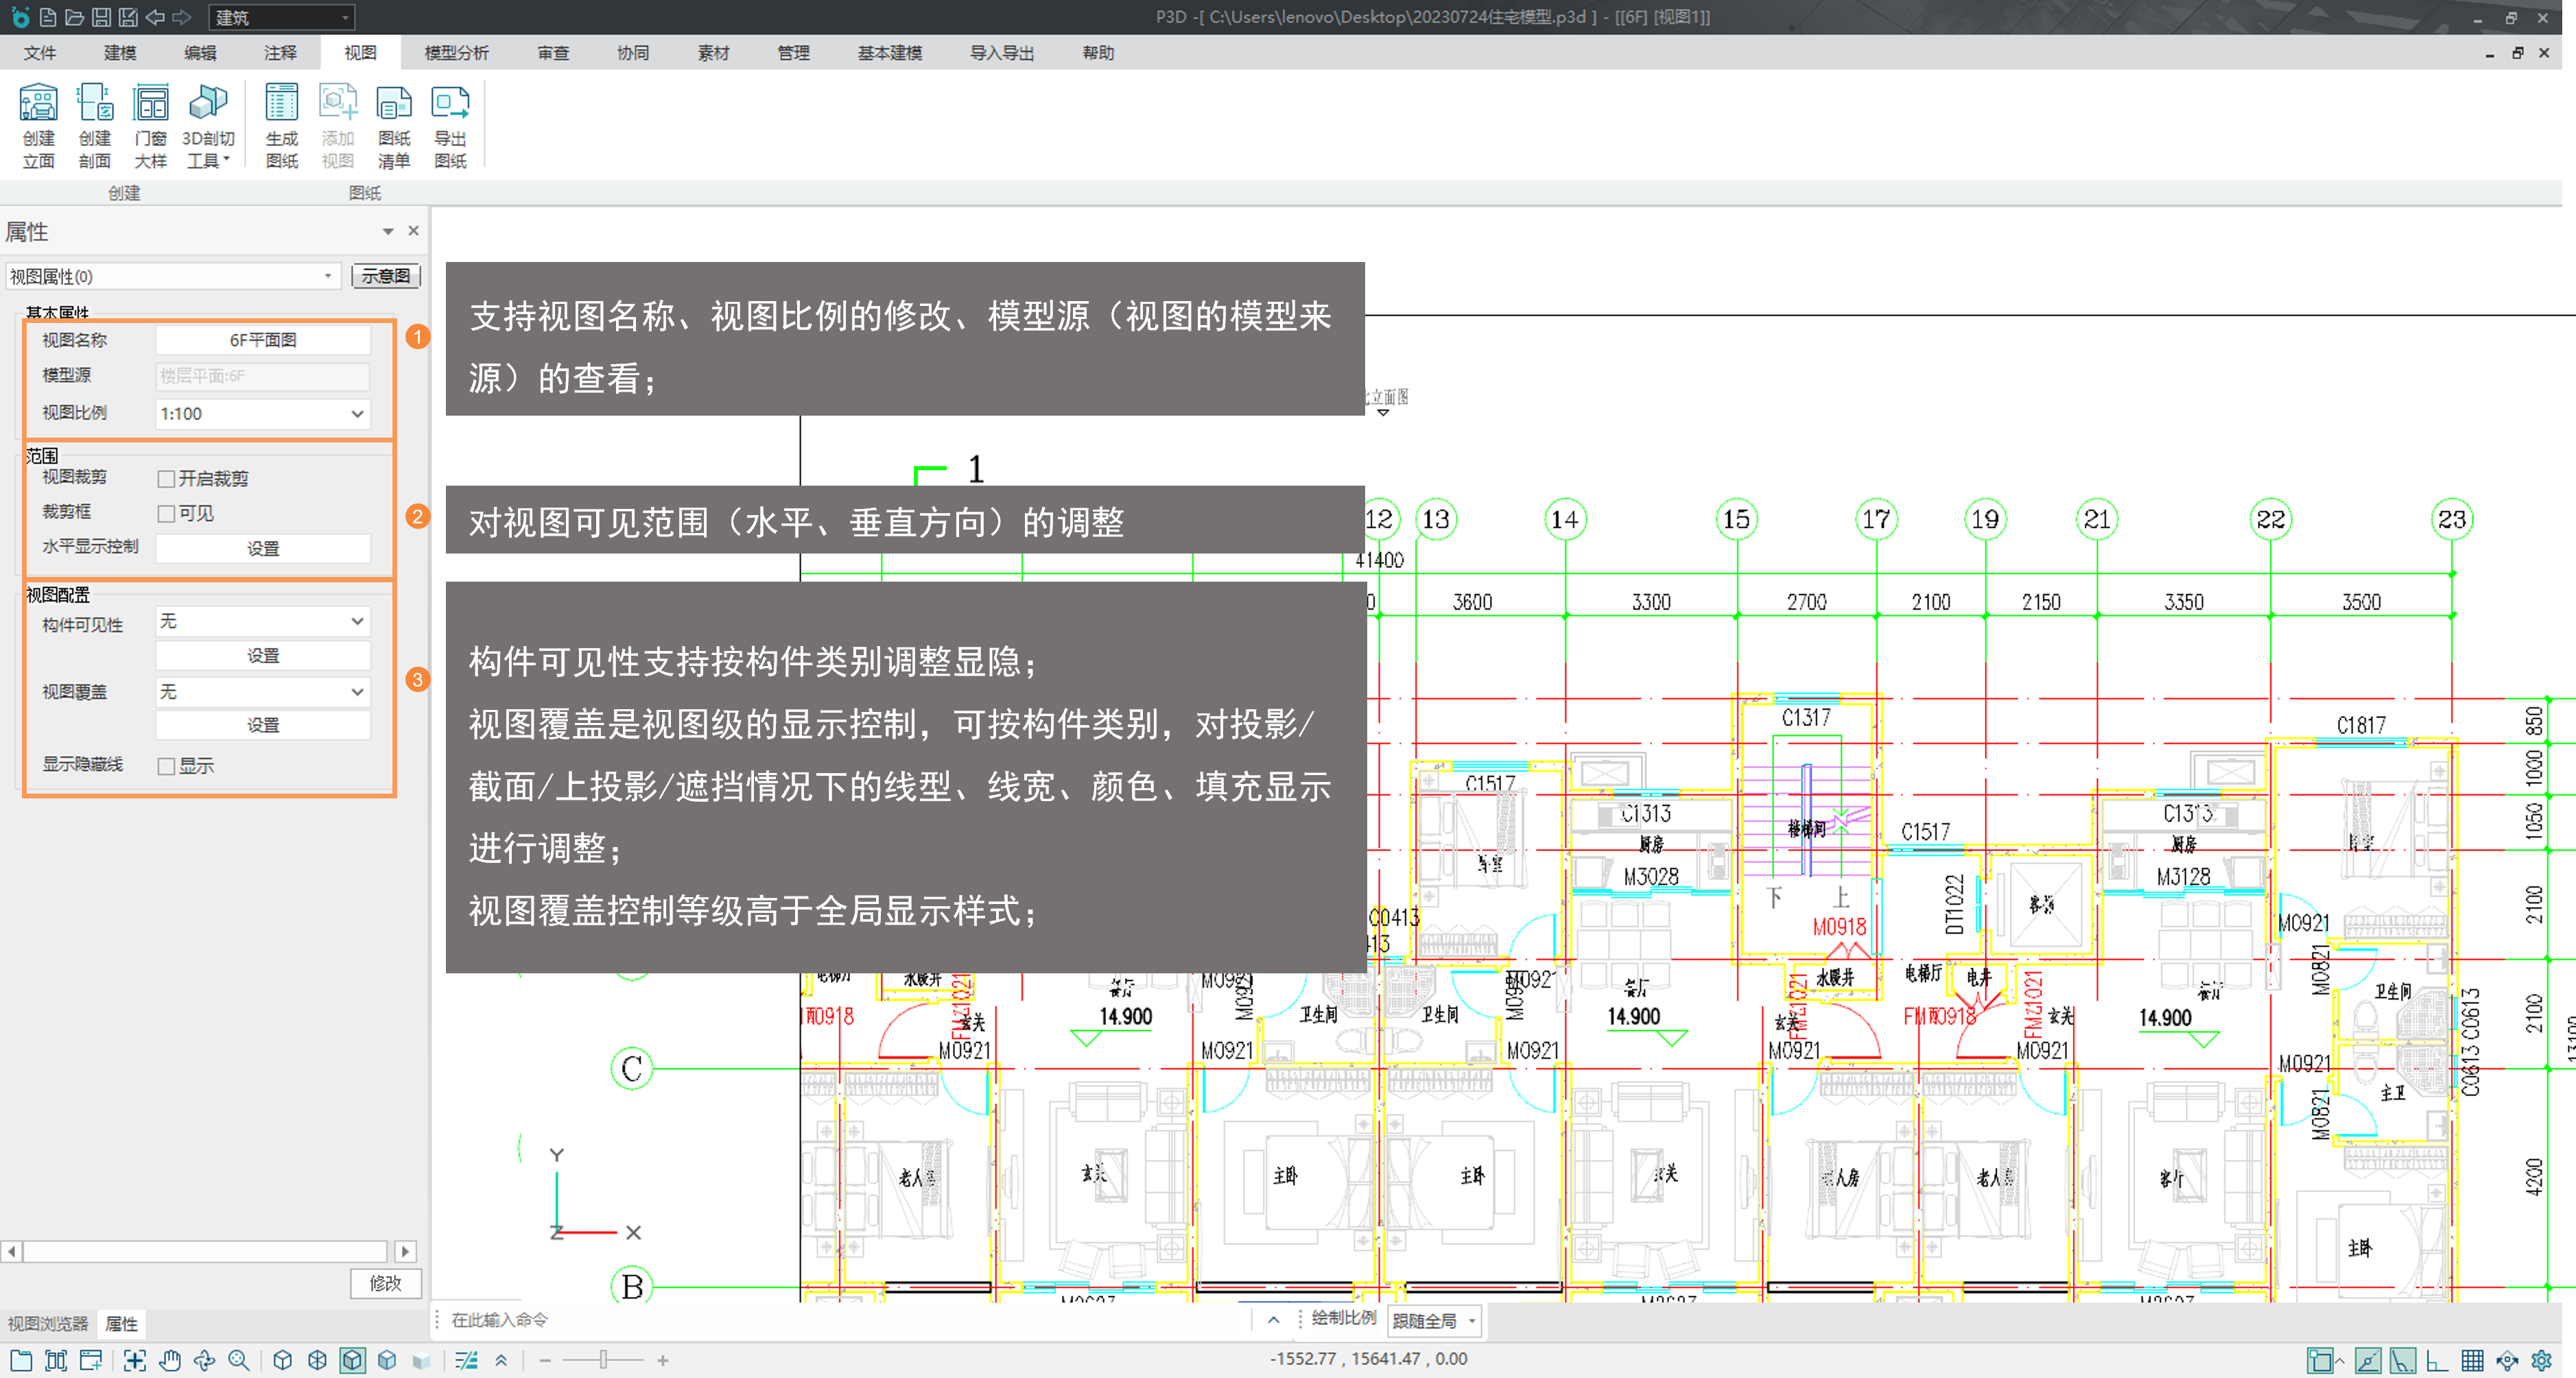Open the 视图浏览器 panel tab
Viewport: 2576px width, 1378px height.
click(47, 1323)
